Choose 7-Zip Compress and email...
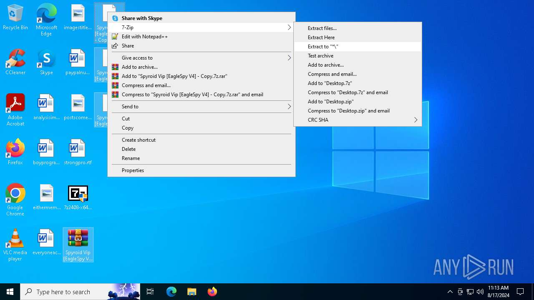The height and width of the screenshot is (300, 534). click(358, 74)
